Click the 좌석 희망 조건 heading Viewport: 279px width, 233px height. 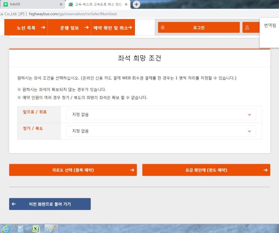pos(139,58)
